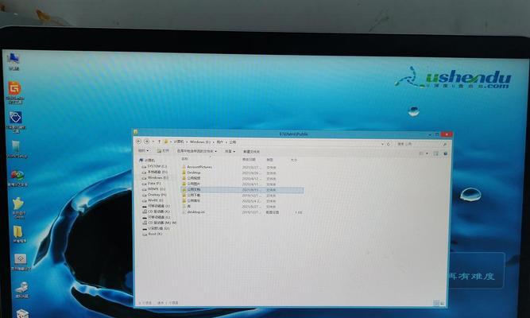The image size is (530, 318).
Task: Sort by the 类型 column header
Action: 269,160
